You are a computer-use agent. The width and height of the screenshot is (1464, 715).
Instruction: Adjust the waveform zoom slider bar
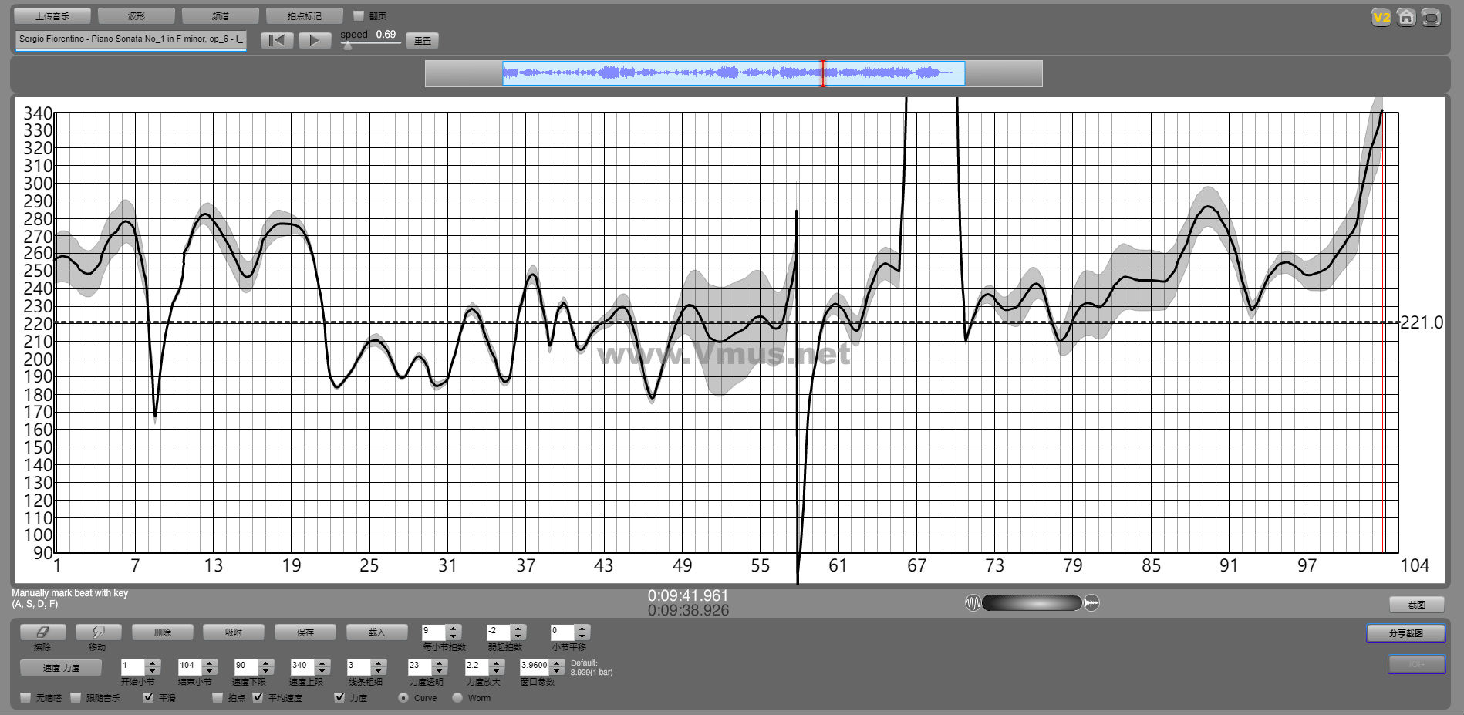[1032, 603]
